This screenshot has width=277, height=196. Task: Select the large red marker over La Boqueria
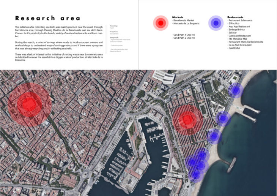[27, 104]
